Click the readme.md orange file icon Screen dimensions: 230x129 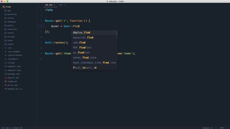pos(6,81)
